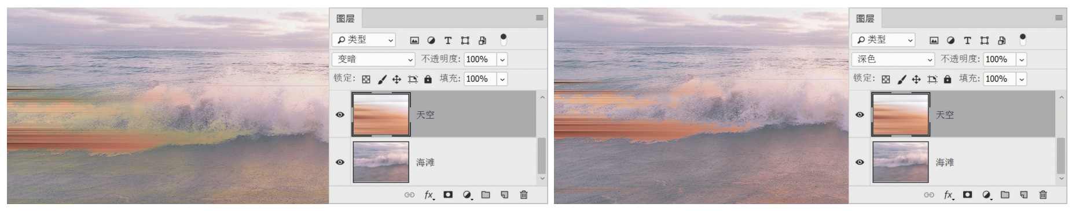The height and width of the screenshot is (211, 1072).
Task: Create new group in right panel
Action: pyautogui.click(x=1005, y=195)
